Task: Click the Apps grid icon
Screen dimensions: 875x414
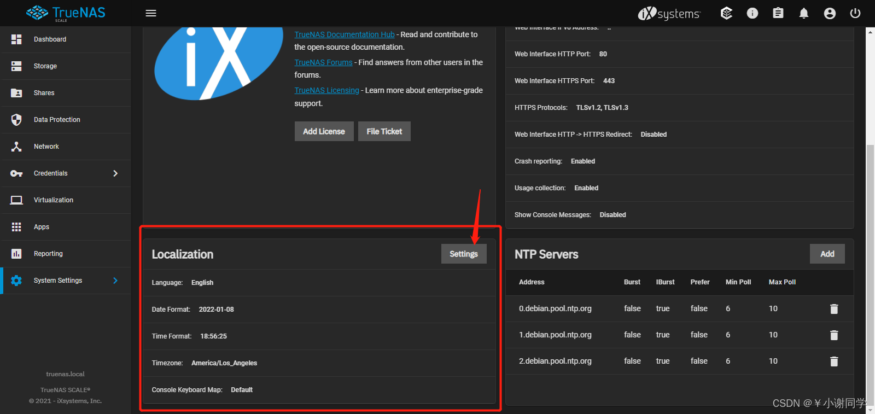Action: click(16, 227)
